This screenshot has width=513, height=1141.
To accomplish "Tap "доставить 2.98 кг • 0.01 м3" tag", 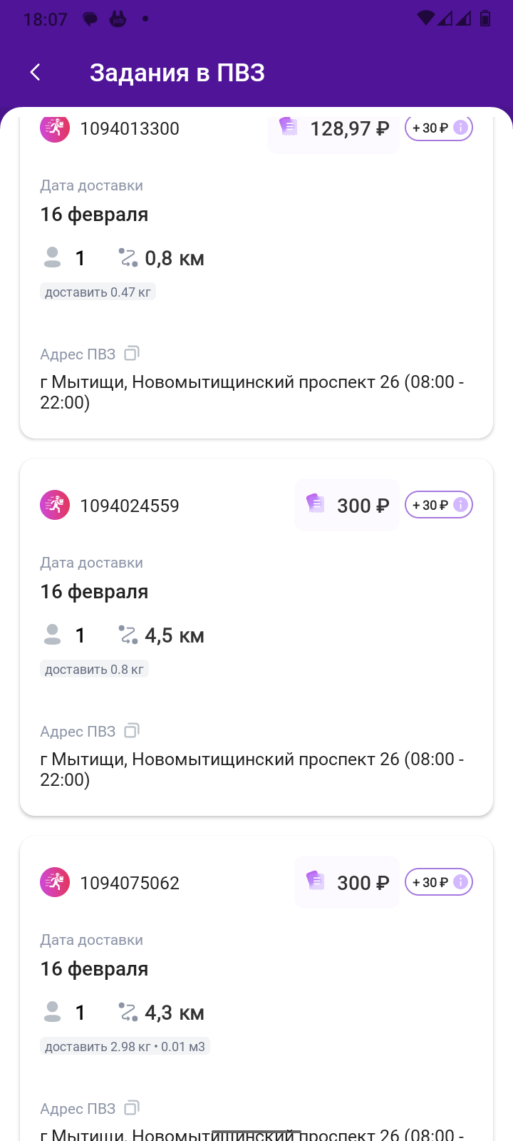I will click(x=125, y=1047).
